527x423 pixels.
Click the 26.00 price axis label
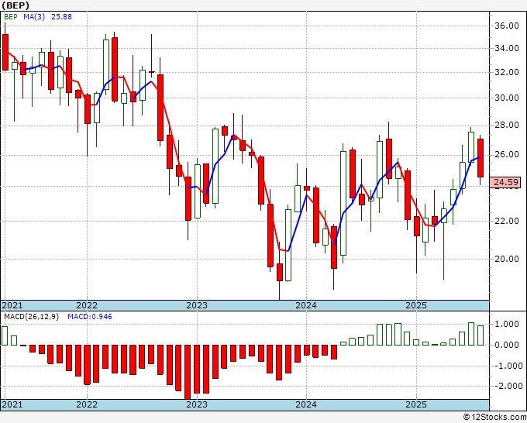[507, 154]
